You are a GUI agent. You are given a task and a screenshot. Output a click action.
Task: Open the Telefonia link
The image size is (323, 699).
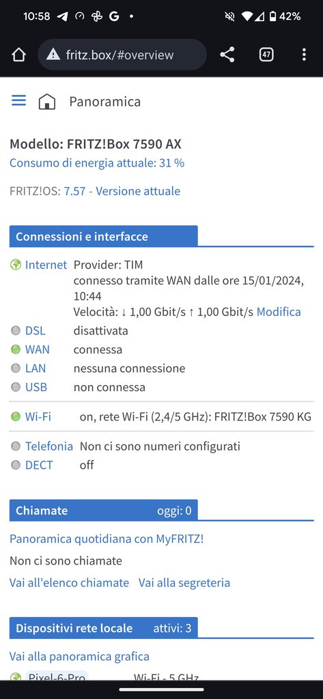coord(49,446)
